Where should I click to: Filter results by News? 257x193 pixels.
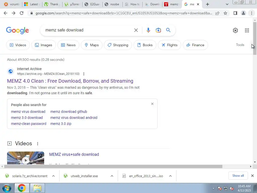[68, 45]
